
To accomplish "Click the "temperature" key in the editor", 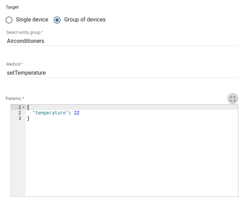I will click(51, 113).
